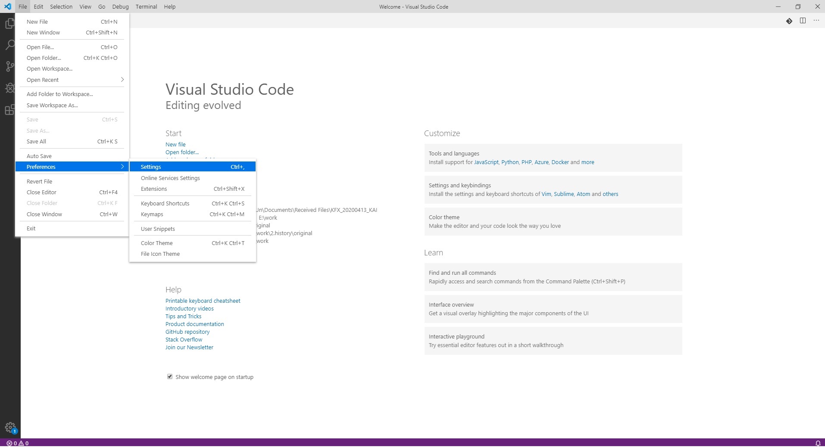
Task: Open Stack Overflow link
Action: click(x=184, y=339)
